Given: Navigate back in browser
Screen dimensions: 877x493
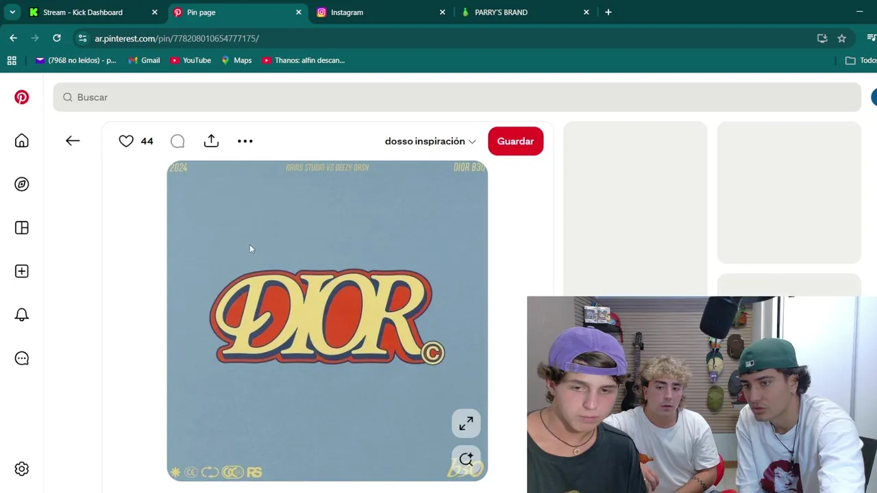Looking at the screenshot, I should (x=14, y=38).
